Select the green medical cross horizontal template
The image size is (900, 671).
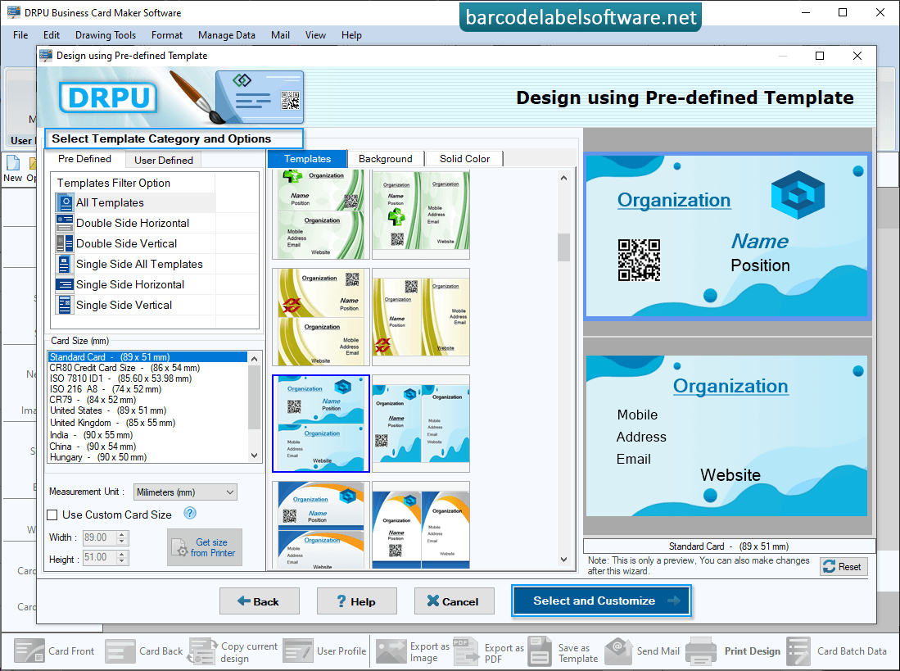[x=320, y=215]
